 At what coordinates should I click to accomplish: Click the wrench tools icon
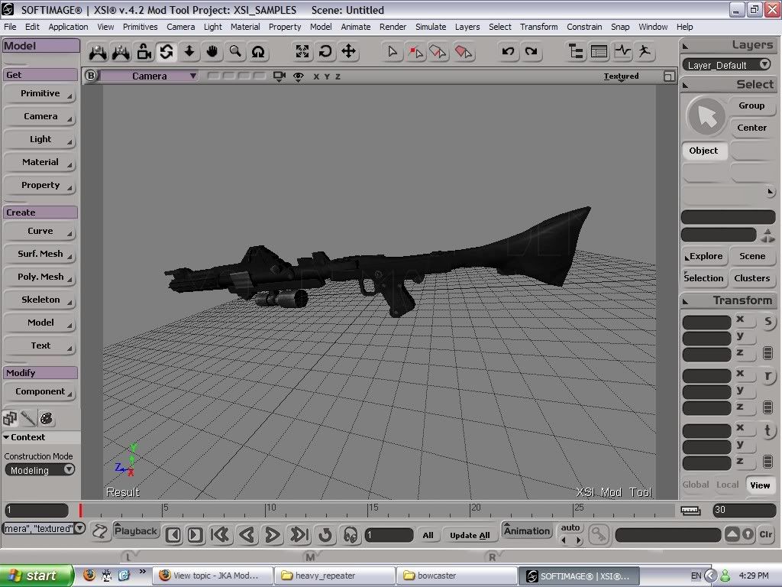pos(28,418)
